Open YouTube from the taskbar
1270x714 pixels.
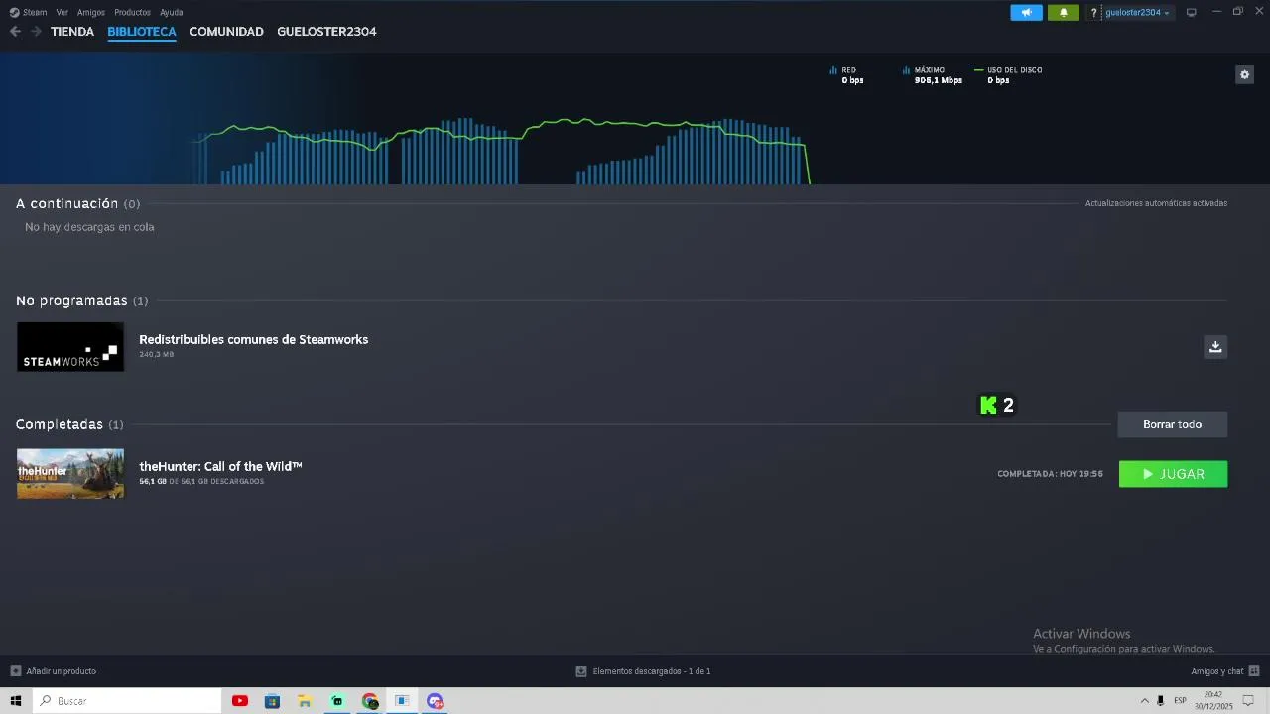240,701
